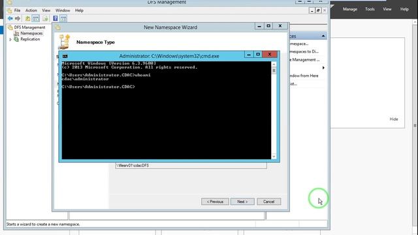Toggle the Show/Hide Console Tree icon
This screenshot has height=235, width=418.
pos(35,18)
